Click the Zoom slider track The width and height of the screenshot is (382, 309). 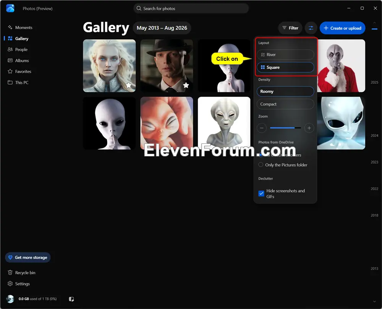point(285,128)
